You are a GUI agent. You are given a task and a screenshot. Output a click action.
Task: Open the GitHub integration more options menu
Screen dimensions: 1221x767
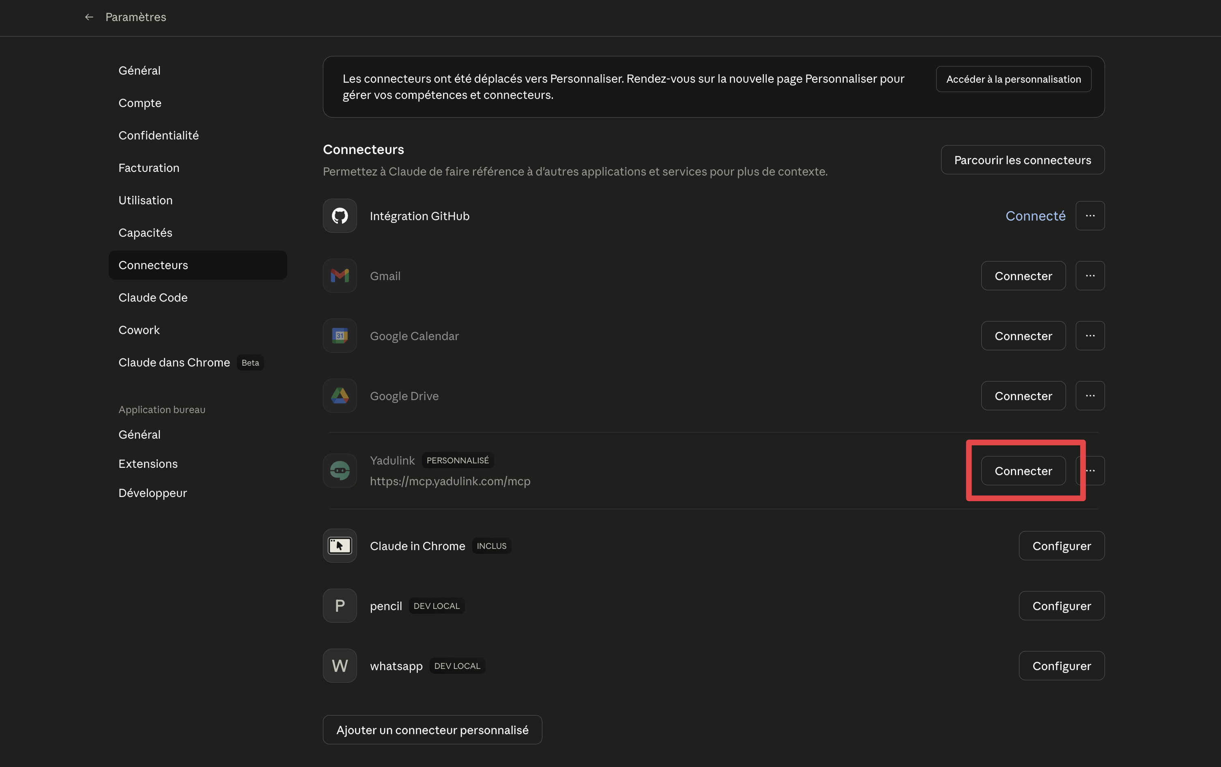1090,216
